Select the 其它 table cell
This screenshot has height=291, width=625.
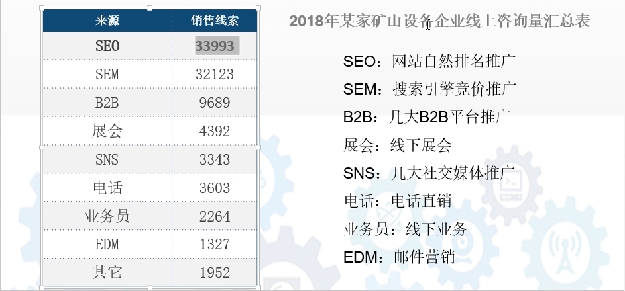107,272
